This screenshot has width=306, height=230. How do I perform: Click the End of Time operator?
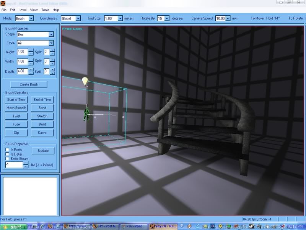tap(42, 100)
